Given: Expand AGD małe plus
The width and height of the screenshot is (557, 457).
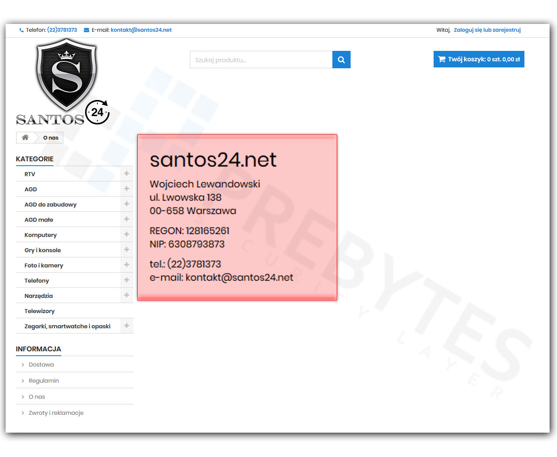Looking at the screenshot, I should click(126, 219).
